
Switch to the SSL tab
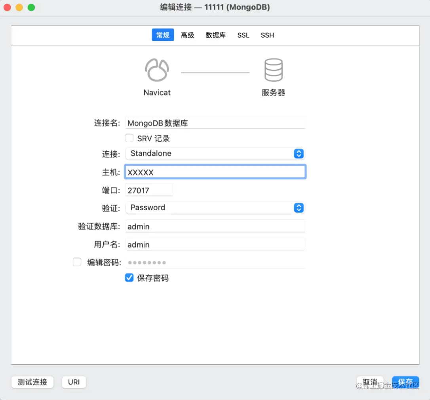(x=243, y=35)
